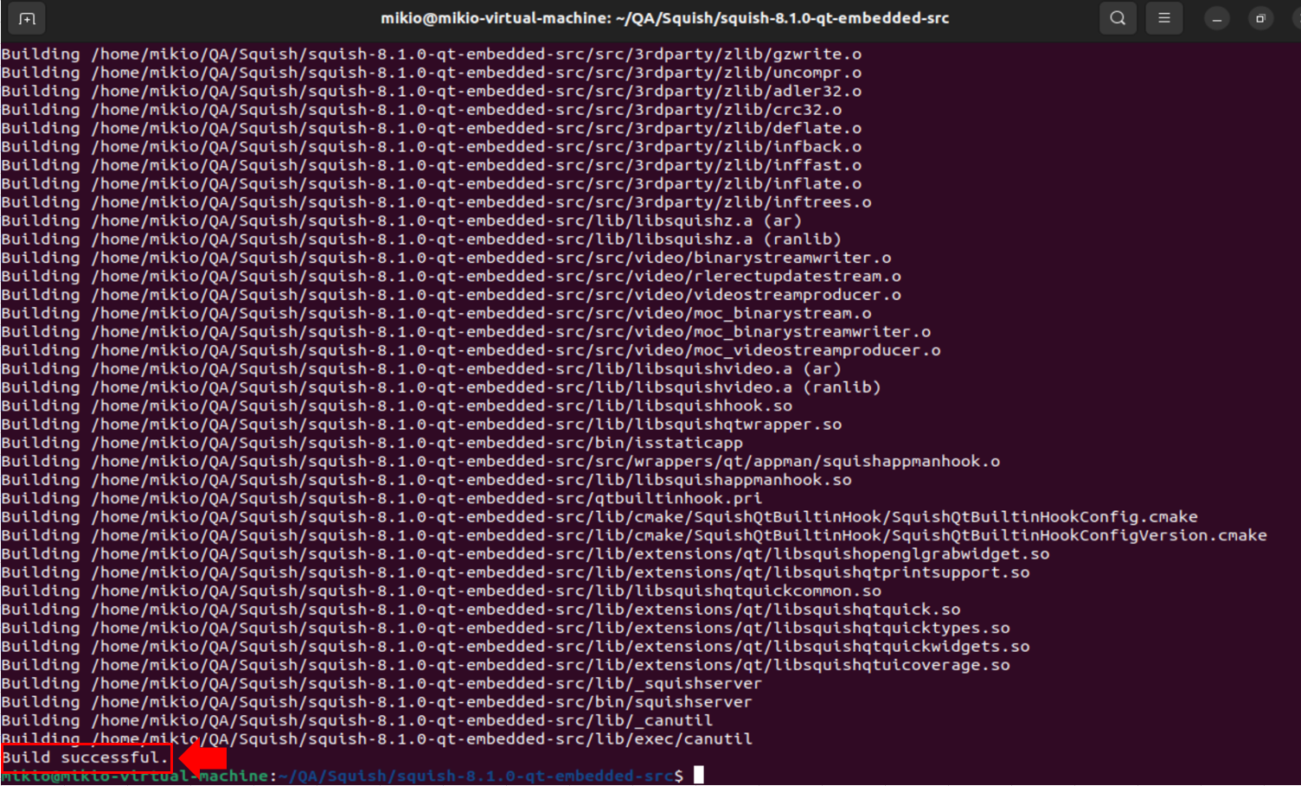The image size is (1301, 786).
Task: Click the lib/exec/canutil build line
Action: coord(376,739)
